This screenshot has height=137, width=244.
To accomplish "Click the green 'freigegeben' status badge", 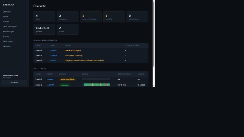I will [65, 85].
